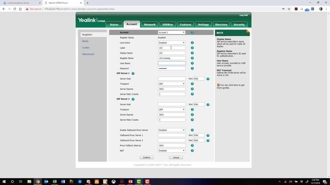The width and height of the screenshot is (330, 185).
Task: Open the Account 1 selection dropdown
Action: point(172,32)
